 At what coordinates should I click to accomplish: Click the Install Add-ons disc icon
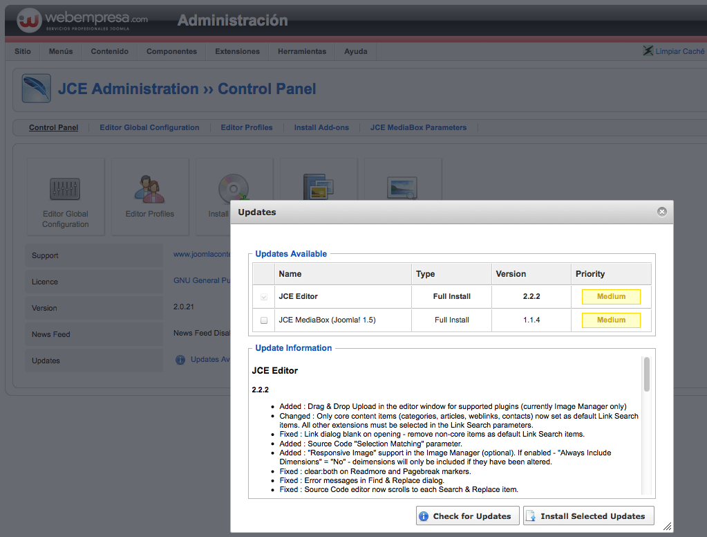tap(234, 188)
